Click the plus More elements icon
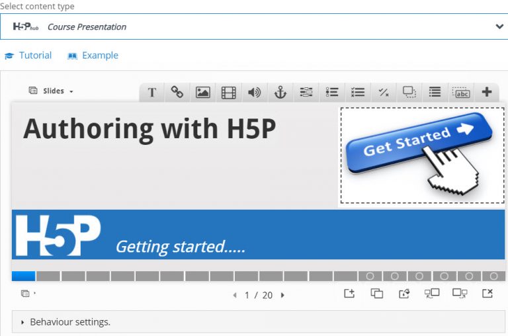 click(x=487, y=92)
